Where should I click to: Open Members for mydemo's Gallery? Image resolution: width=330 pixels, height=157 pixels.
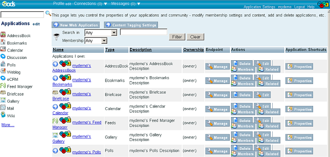[x=243, y=141]
